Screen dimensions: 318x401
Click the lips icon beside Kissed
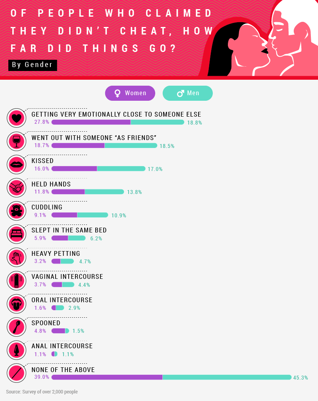16,164
